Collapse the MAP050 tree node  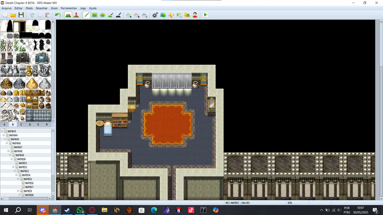(12, 159)
